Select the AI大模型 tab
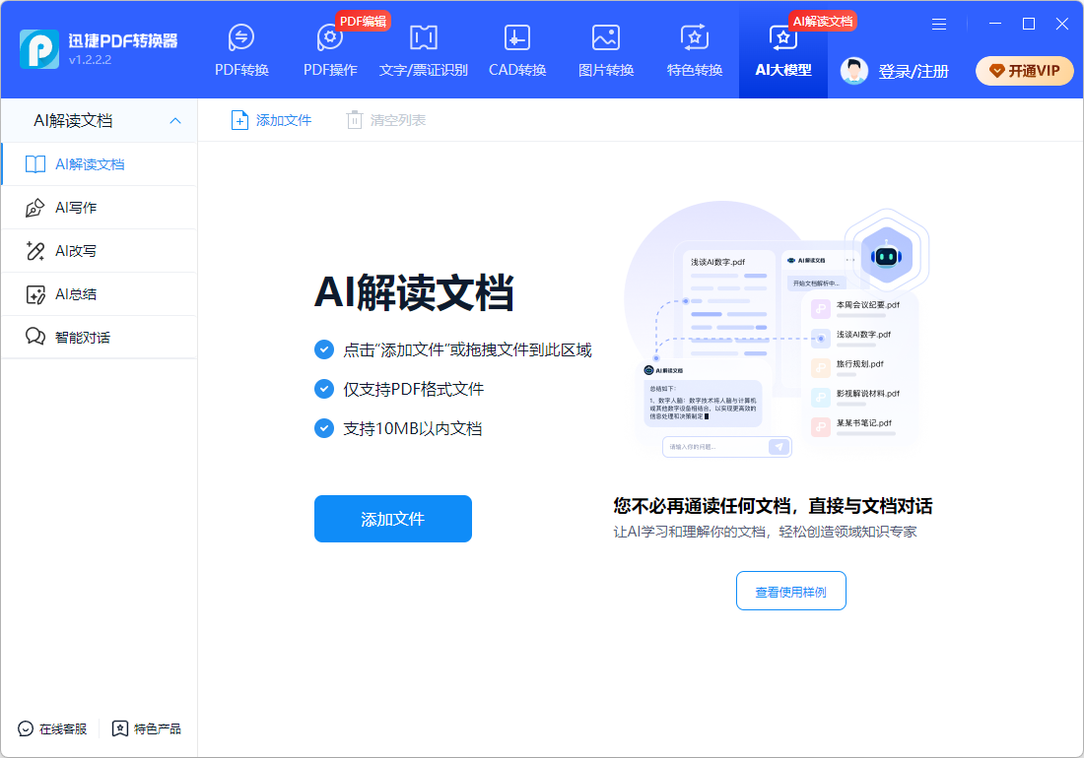The image size is (1084, 758). [x=783, y=49]
